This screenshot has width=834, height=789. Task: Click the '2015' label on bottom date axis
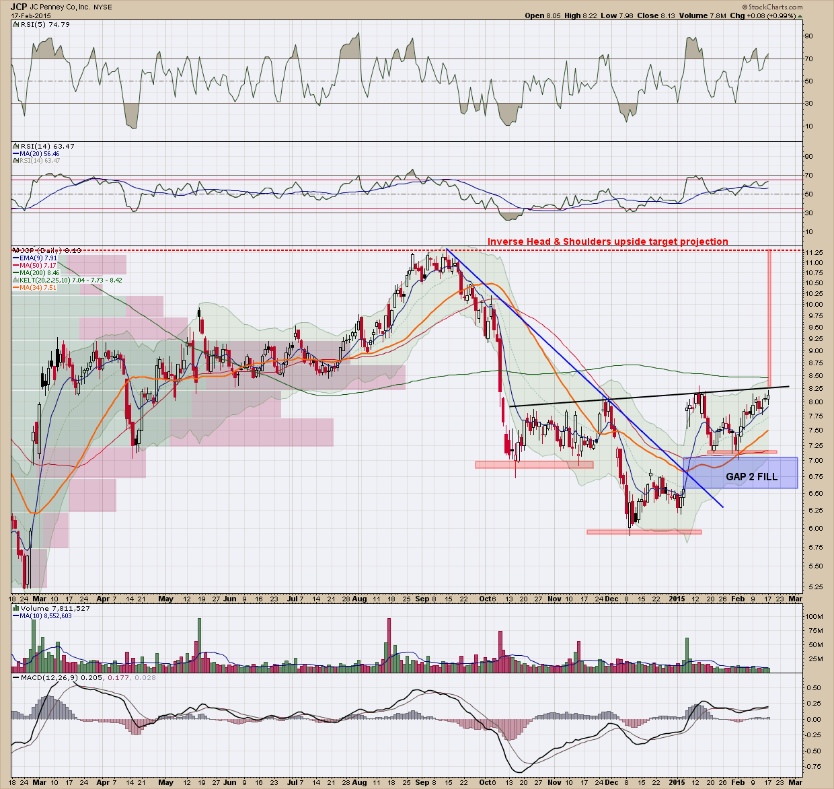(677, 782)
